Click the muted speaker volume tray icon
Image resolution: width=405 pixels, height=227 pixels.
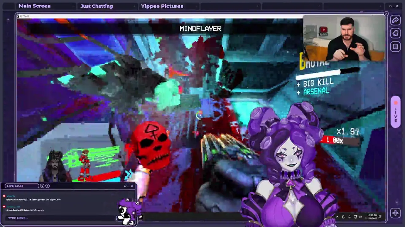(x=360, y=217)
